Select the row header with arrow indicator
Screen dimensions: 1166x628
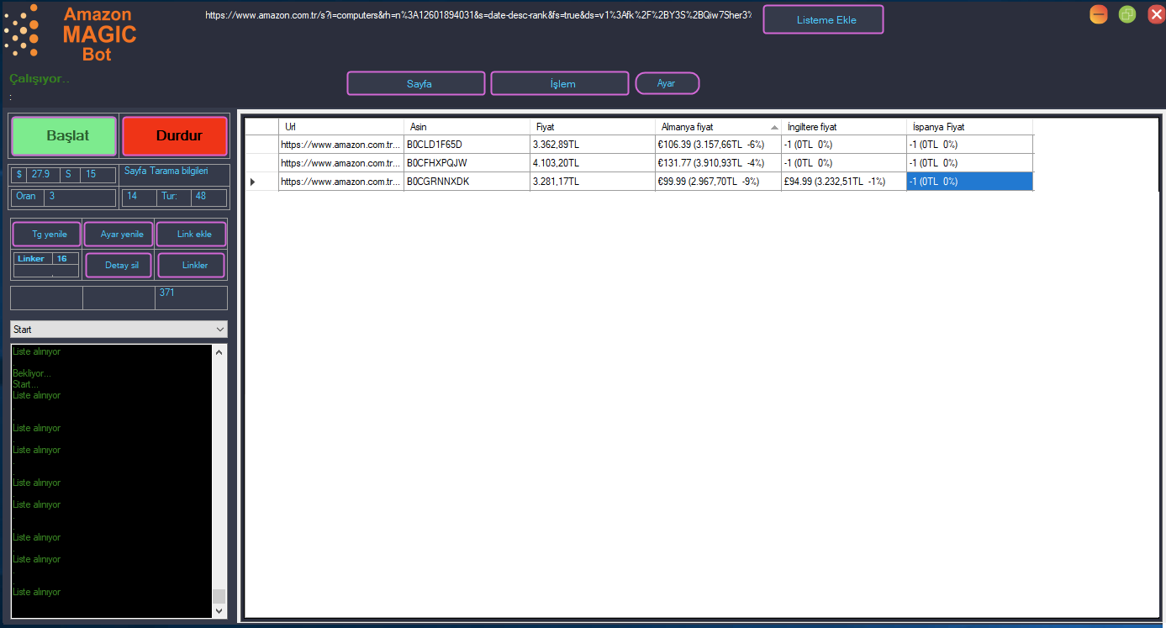(261, 181)
